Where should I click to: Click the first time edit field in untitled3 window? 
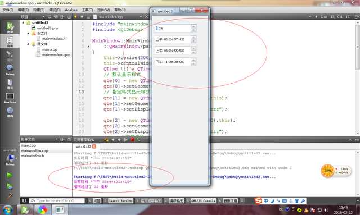(173, 28)
